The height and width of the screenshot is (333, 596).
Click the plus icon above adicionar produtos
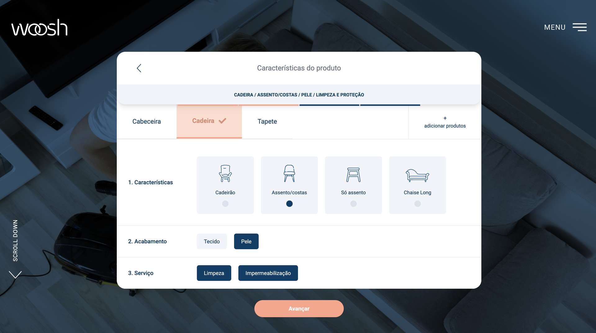pyautogui.click(x=445, y=118)
